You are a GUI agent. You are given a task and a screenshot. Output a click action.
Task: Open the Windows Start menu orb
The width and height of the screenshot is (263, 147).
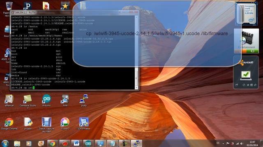click(x=5, y=143)
